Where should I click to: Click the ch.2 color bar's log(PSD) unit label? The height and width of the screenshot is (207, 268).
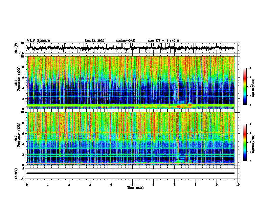click(253, 144)
